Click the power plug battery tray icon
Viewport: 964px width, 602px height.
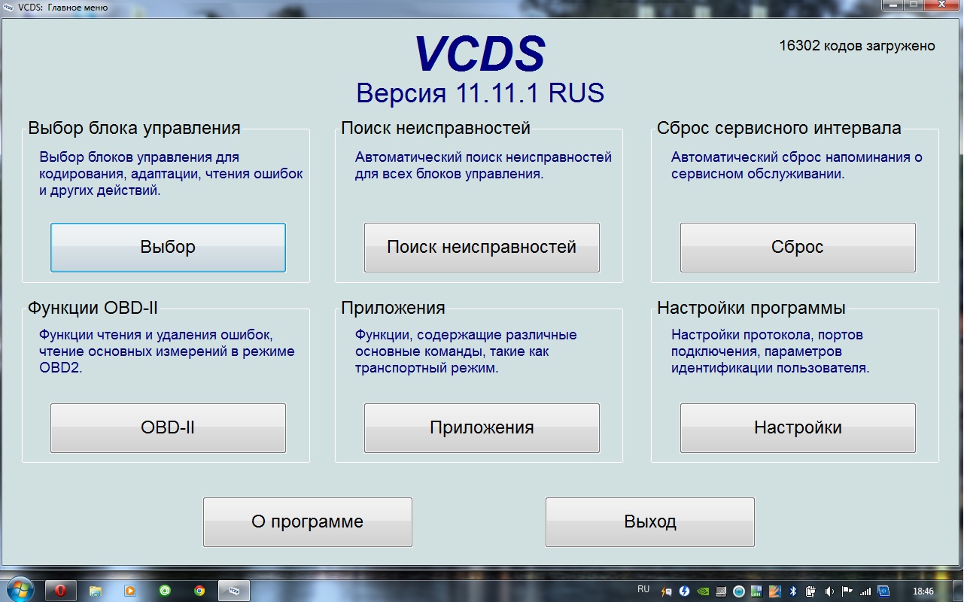point(810,591)
